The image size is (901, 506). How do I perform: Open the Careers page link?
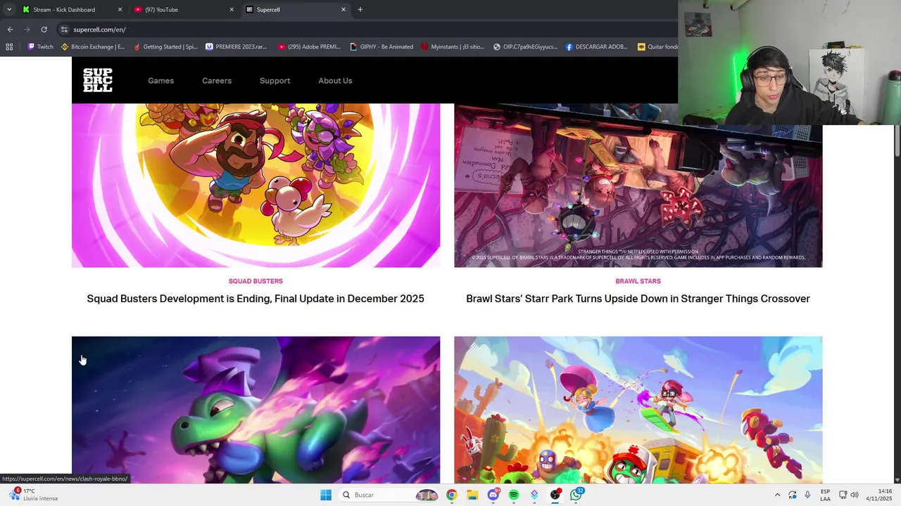point(217,81)
